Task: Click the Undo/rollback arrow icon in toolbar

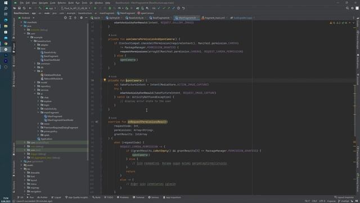Action: pos(183,8)
